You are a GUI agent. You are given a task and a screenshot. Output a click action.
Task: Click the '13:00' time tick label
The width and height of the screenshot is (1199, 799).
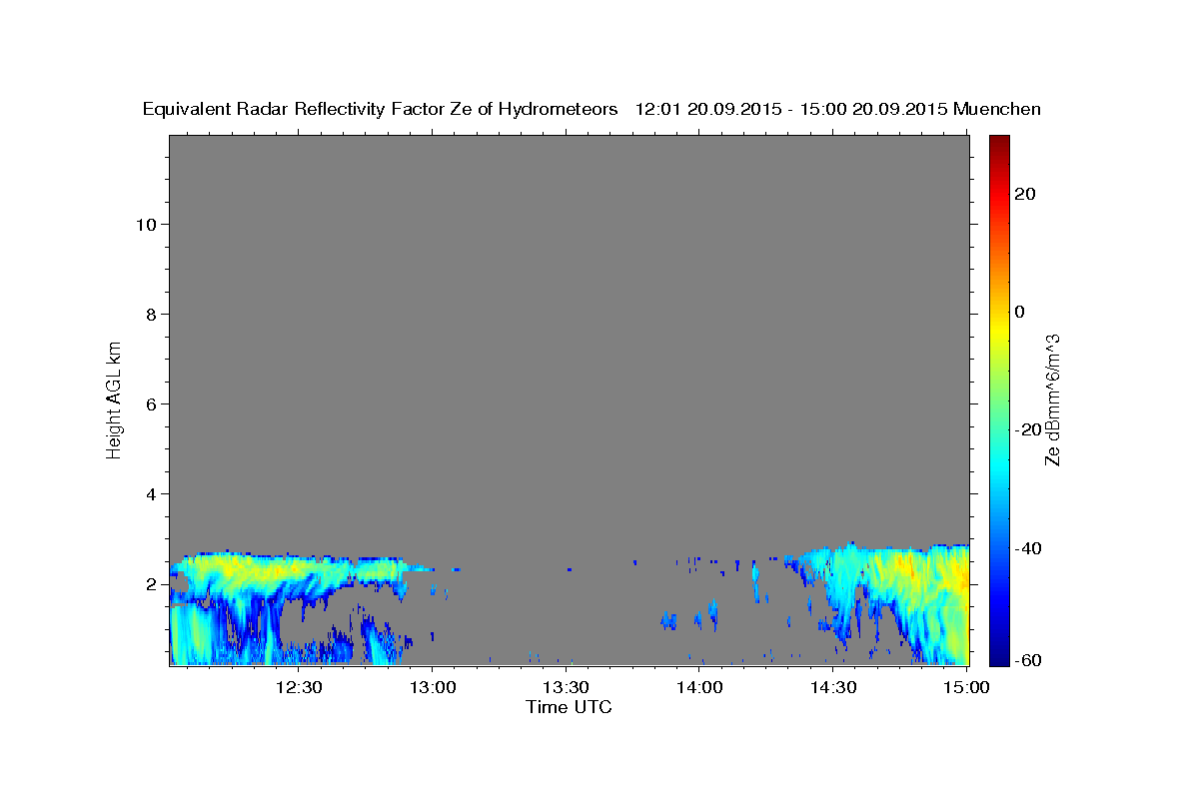click(x=433, y=687)
